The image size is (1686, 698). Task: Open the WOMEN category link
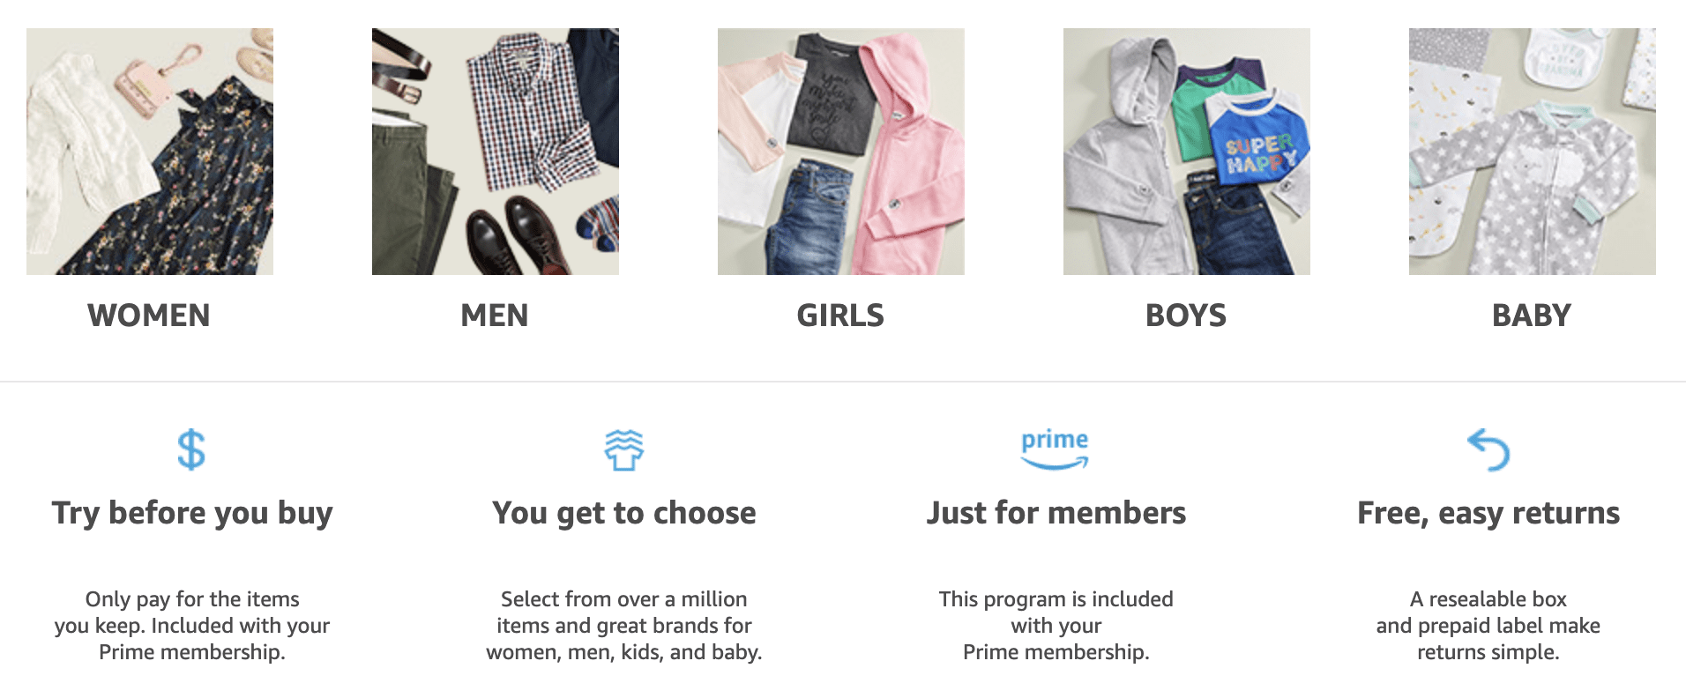click(x=148, y=315)
